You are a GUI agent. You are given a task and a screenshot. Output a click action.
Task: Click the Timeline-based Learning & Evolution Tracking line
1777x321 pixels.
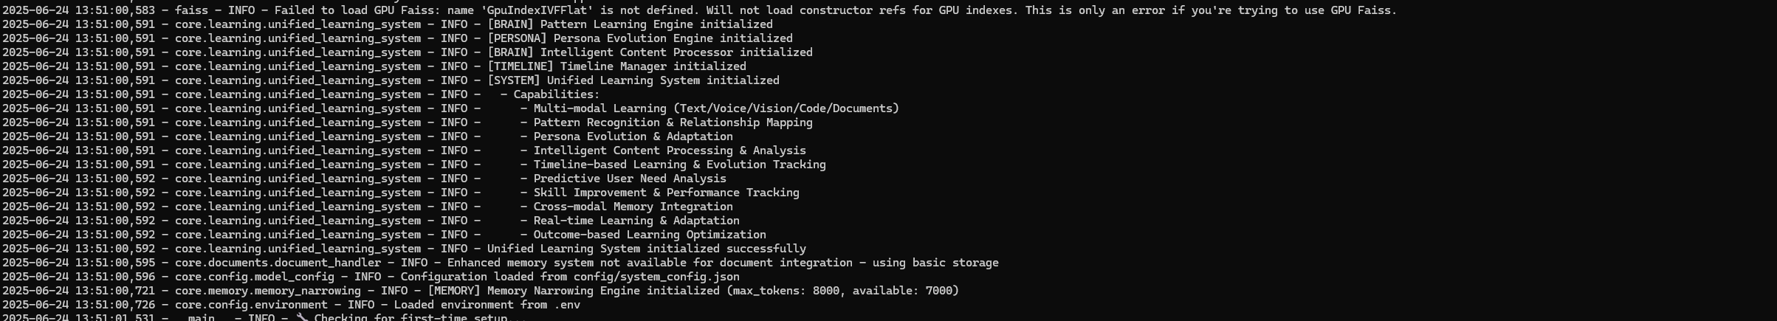414,165
